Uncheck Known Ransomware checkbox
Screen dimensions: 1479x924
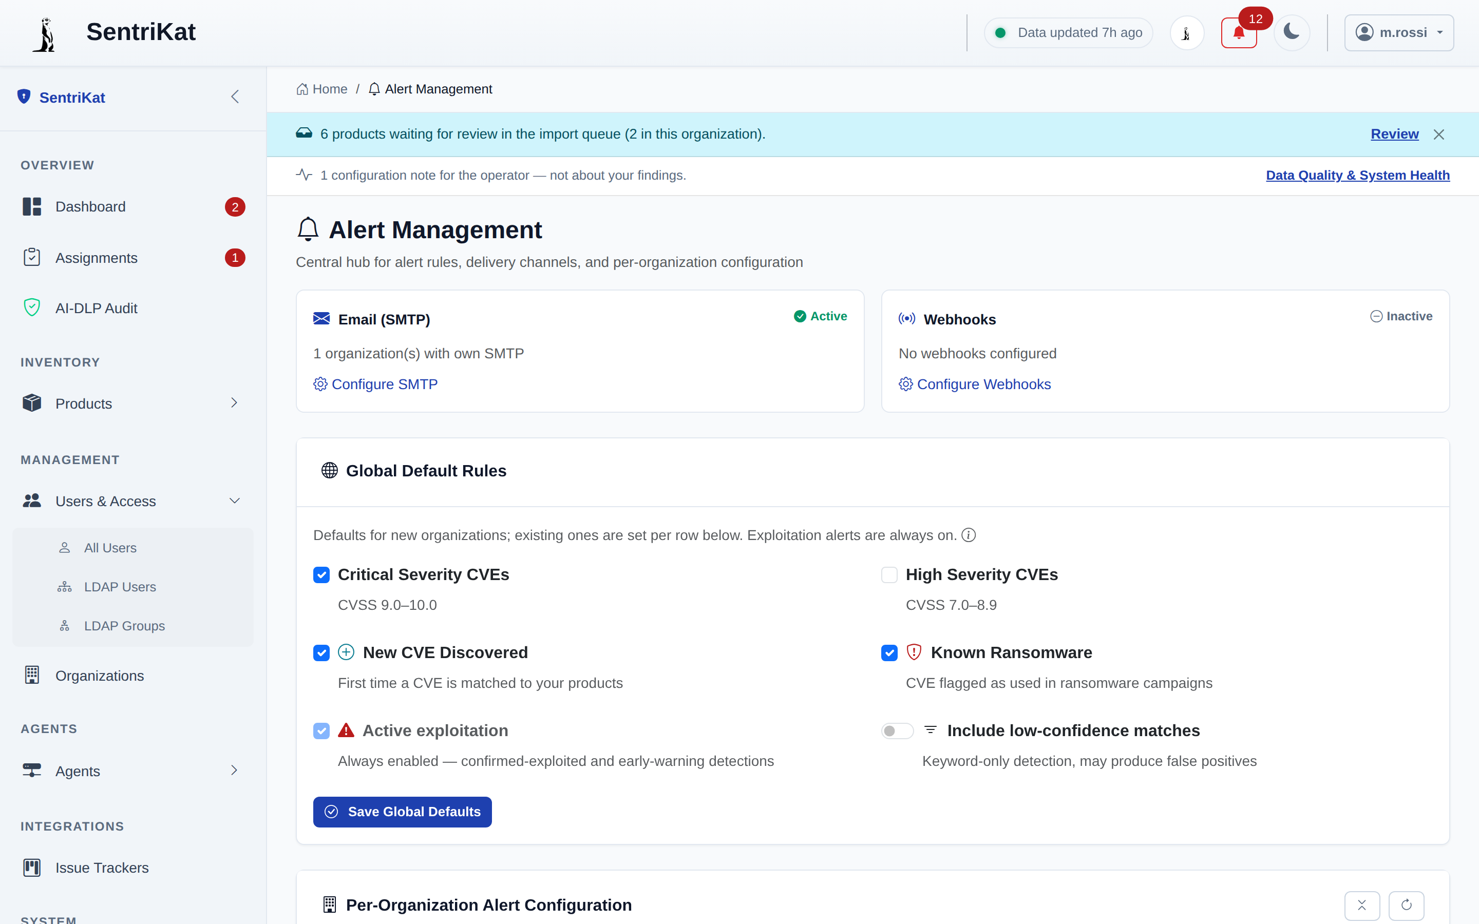click(889, 652)
